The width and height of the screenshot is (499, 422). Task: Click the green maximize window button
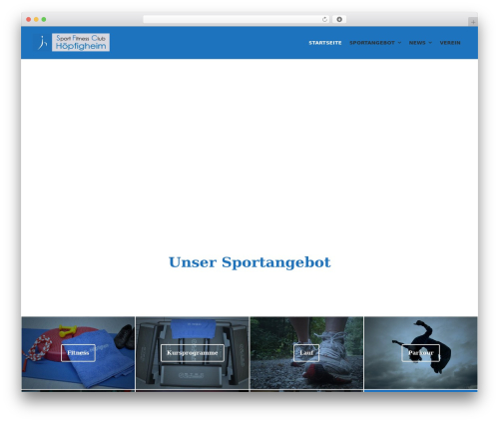(44, 20)
